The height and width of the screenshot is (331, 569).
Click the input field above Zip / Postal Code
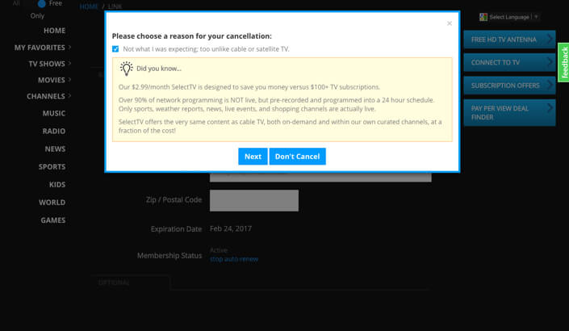(320, 177)
